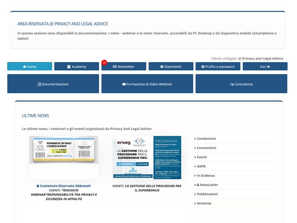Click the gear icon on Profilo e password
Screen dimensions: 297x223
tap(203, 67)
